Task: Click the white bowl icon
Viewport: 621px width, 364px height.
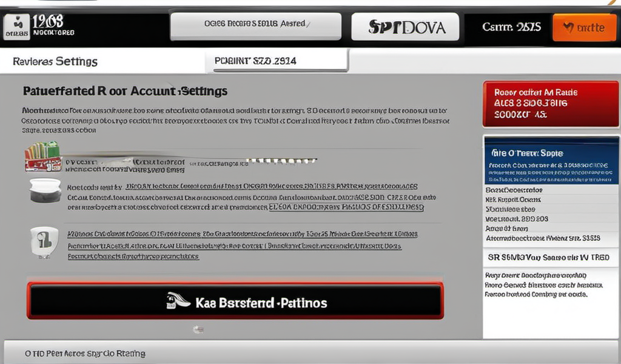Action: tap(45, 190)
